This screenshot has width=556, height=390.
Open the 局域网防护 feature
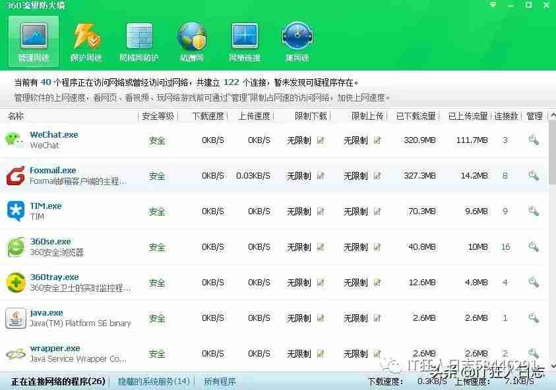(x=139, y=40)
